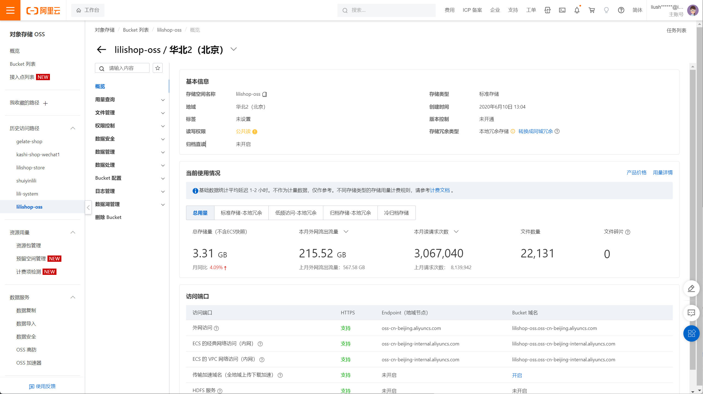703x394 pixels.
Task: Click the Aliyun logo
Action: pos(43,10)
